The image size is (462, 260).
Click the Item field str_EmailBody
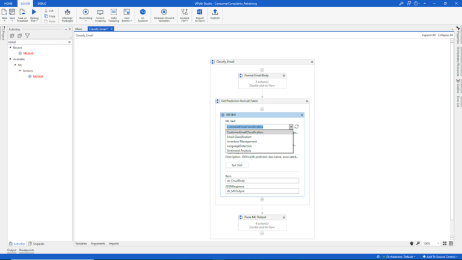(x=262, y=181)
